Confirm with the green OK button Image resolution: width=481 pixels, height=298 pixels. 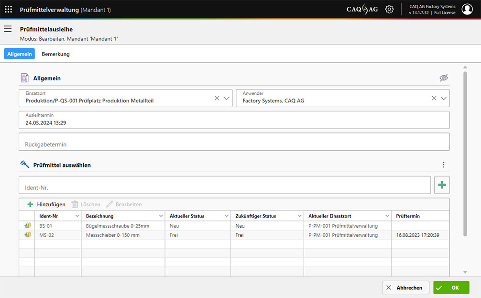click(451, 287)
